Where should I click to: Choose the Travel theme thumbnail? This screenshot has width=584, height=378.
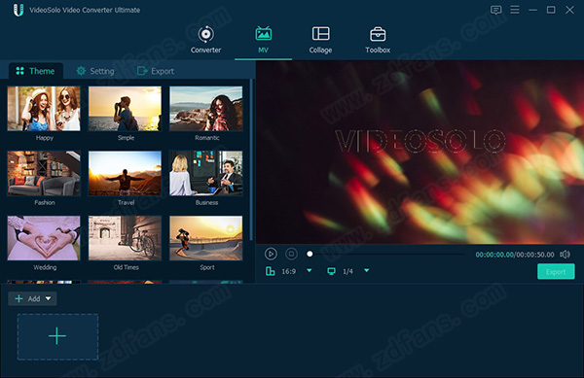coord(126,173)
